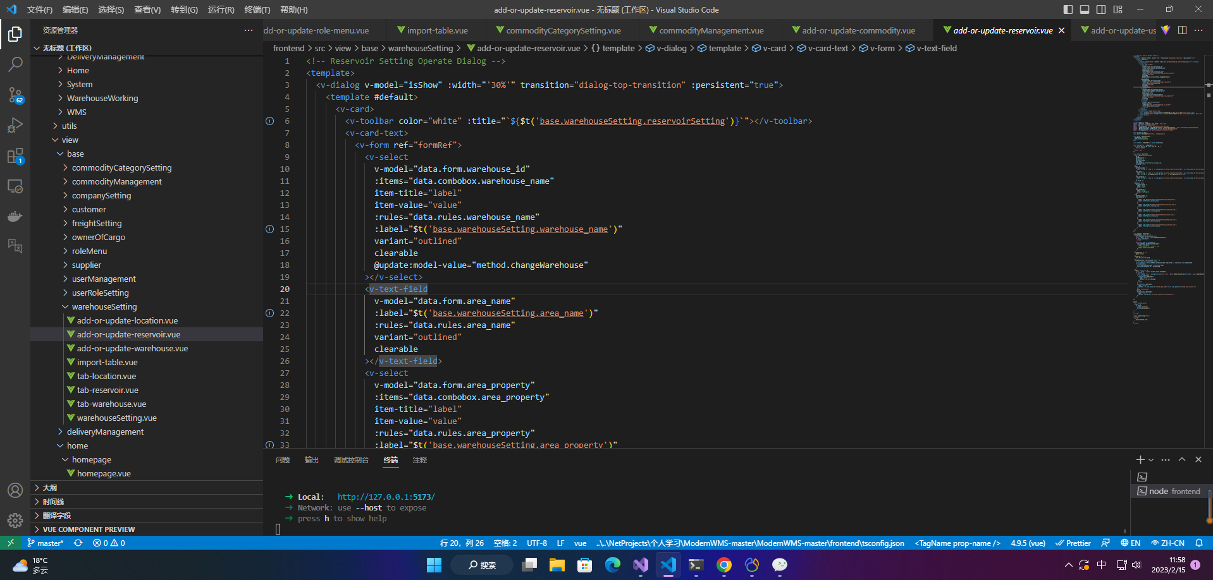The image size is (1213, 580).
Task: Click the remote window indicator in status bar
Action: click(x=11, y=543)
